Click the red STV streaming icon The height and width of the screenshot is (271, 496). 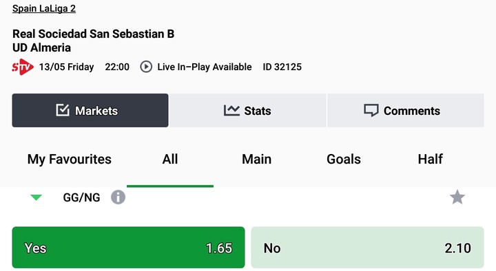[x=23, y=67]
